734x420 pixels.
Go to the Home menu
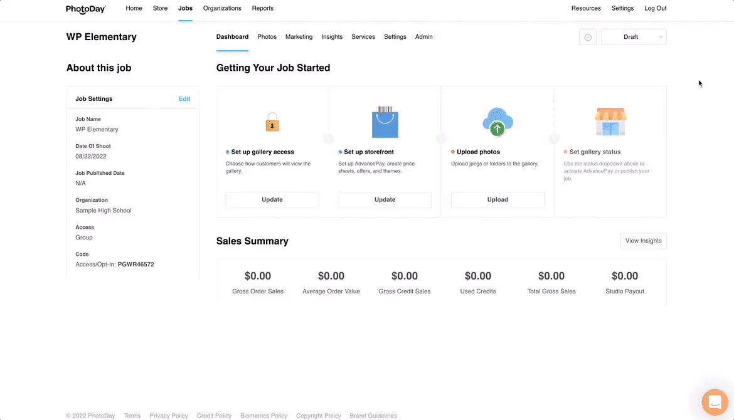[x=134, y=8]
